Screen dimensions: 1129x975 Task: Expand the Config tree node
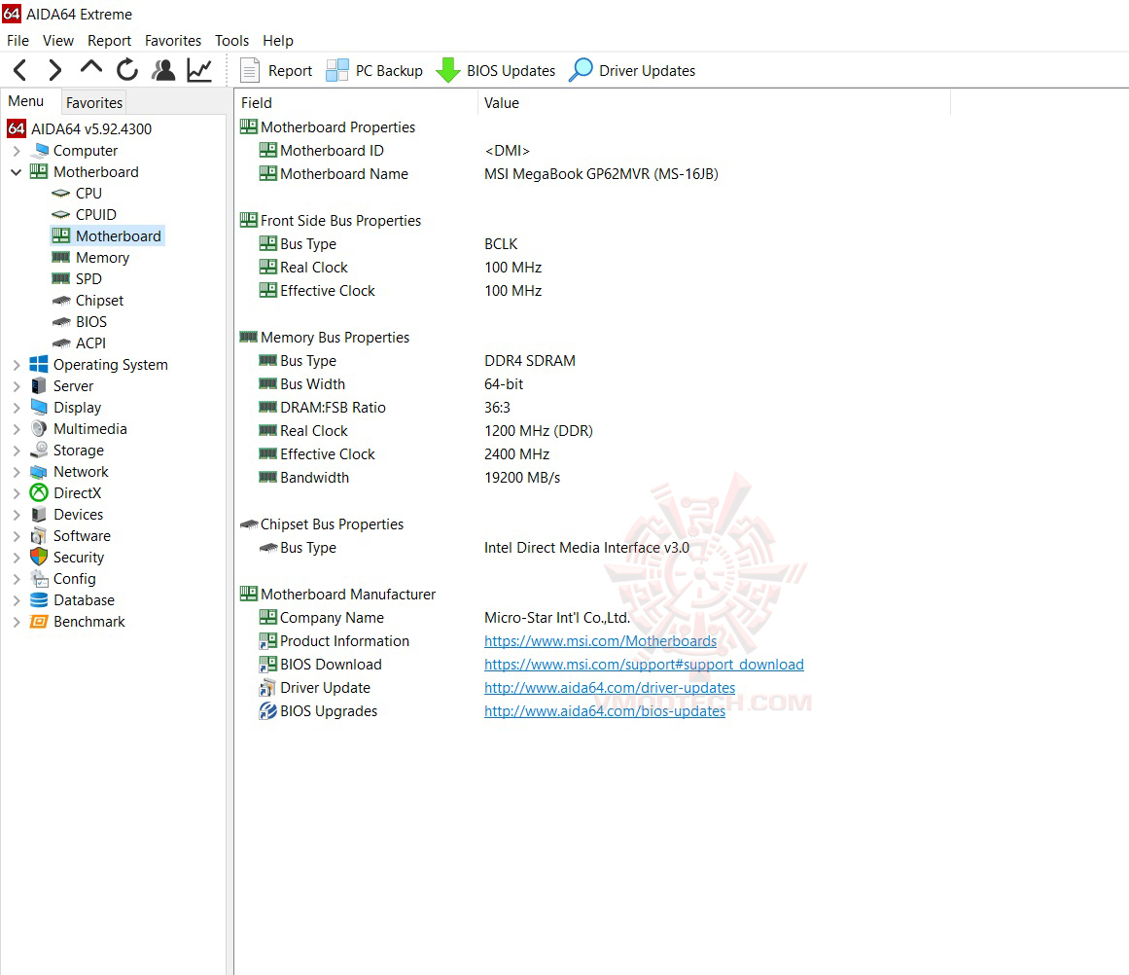pyautogui.click(x=16, y=579)
